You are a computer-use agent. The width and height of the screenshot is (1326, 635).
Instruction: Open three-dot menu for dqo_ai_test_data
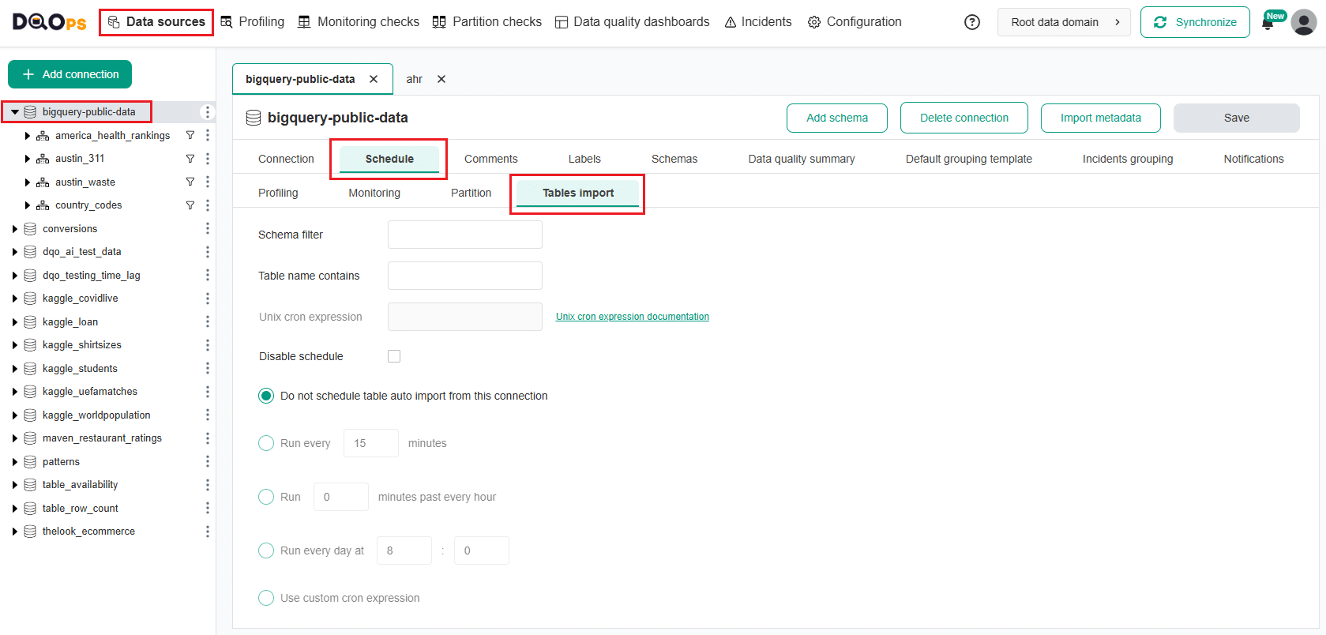click(x=208, y=252)
